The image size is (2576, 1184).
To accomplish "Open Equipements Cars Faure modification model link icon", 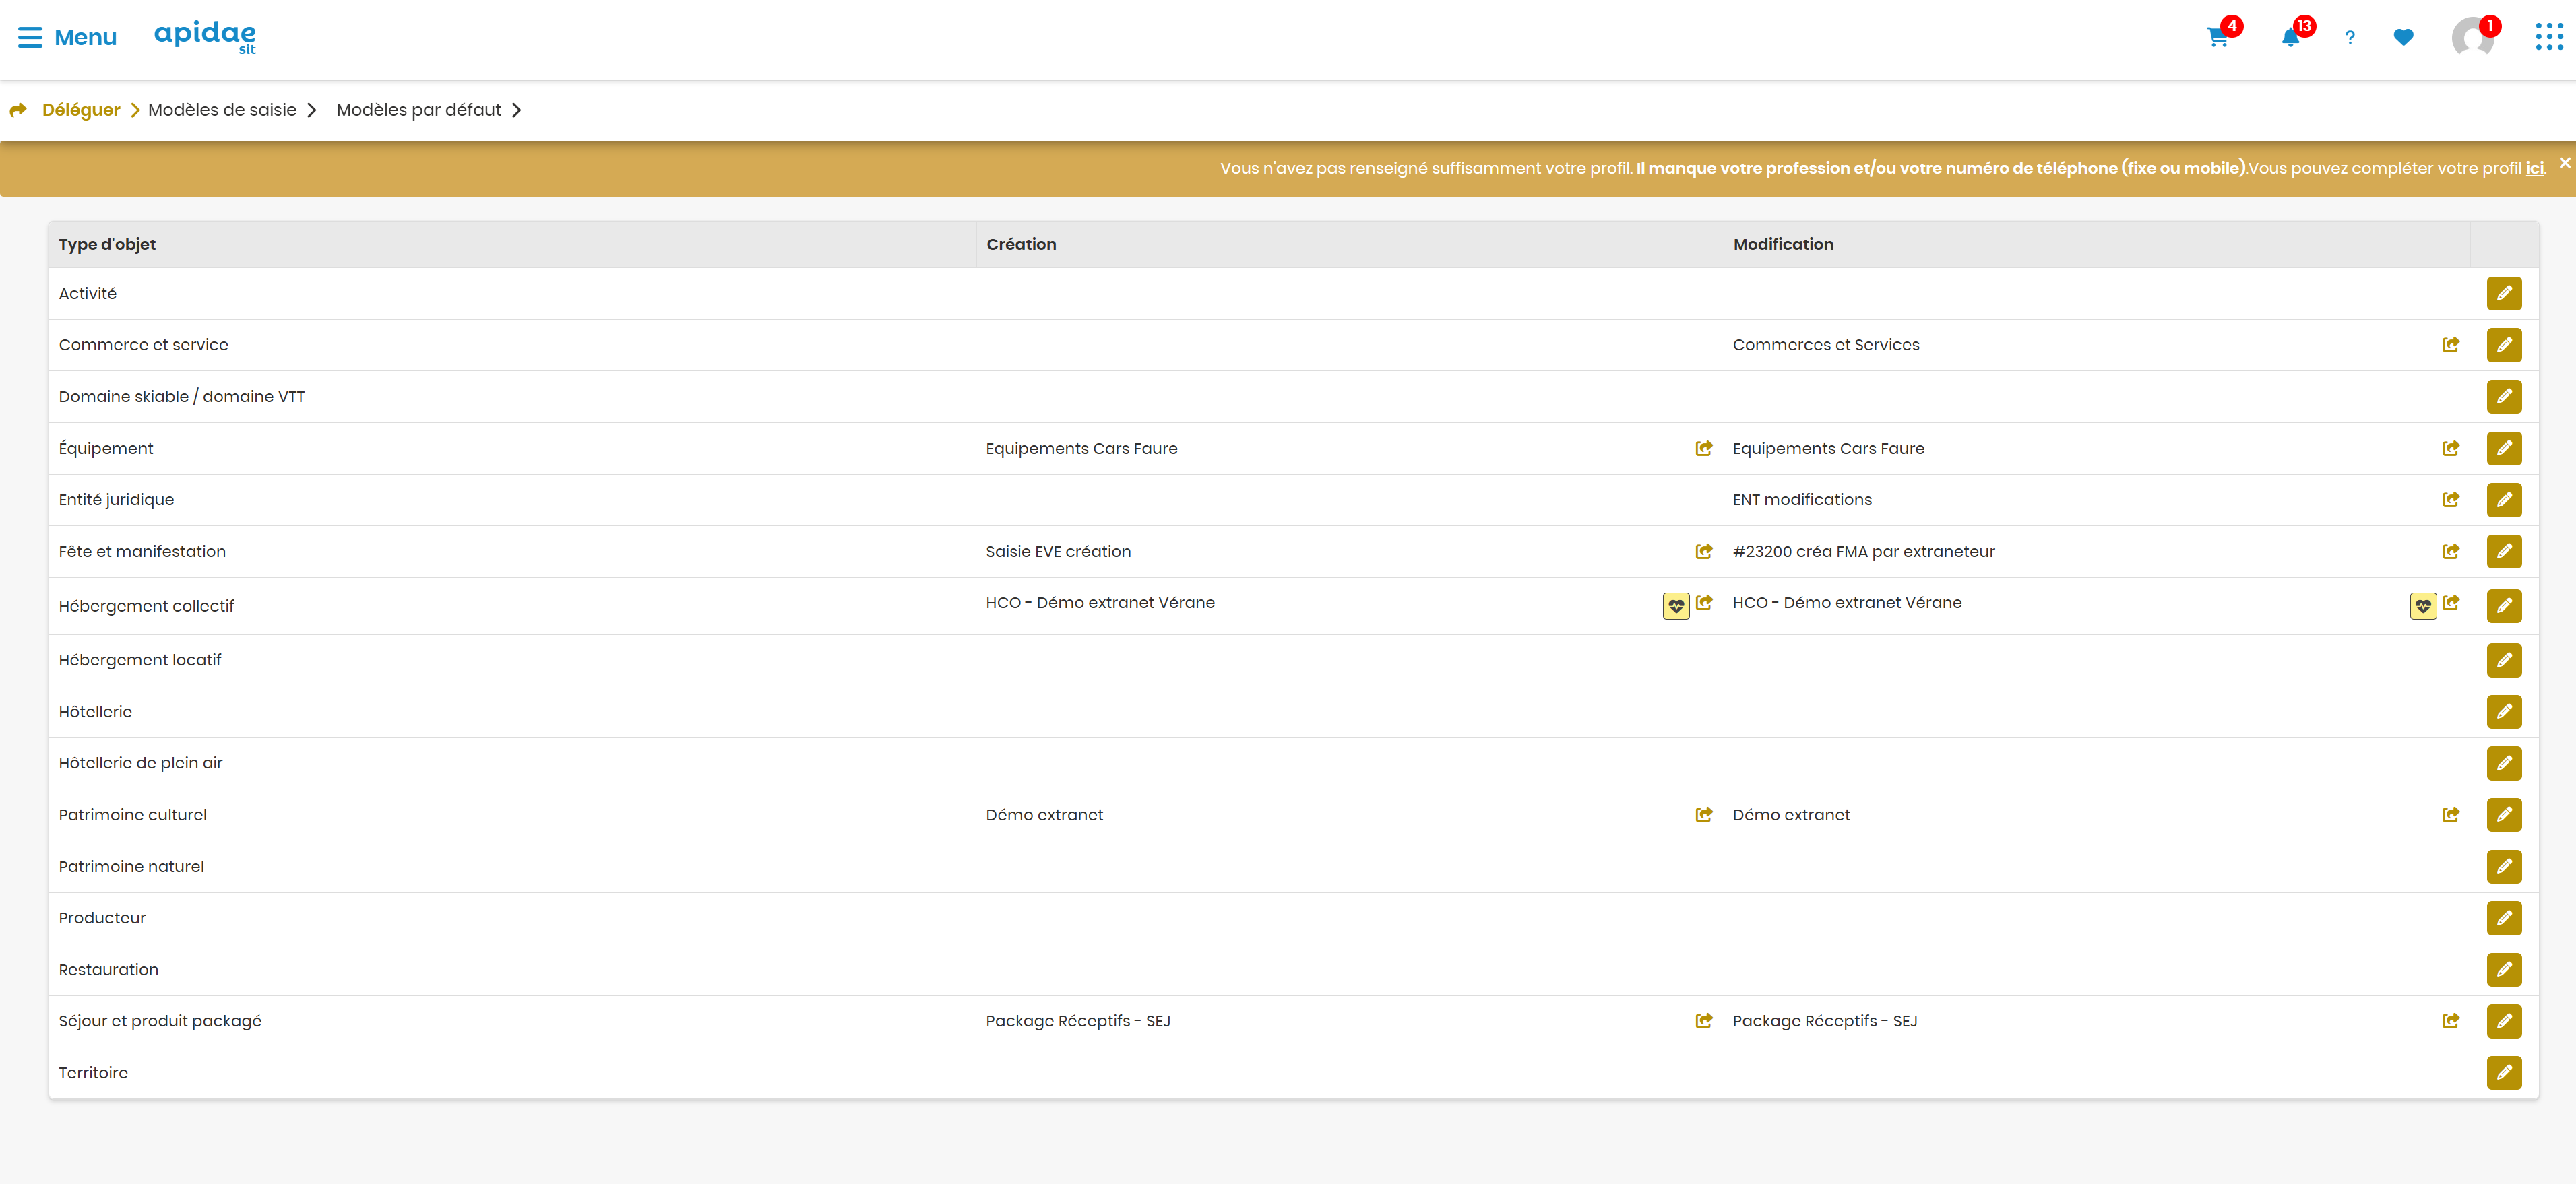I will pyautogui.click(x=2451, y=449).
